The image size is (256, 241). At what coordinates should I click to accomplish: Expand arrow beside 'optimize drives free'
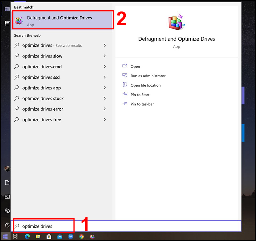[x=105, y=120]
